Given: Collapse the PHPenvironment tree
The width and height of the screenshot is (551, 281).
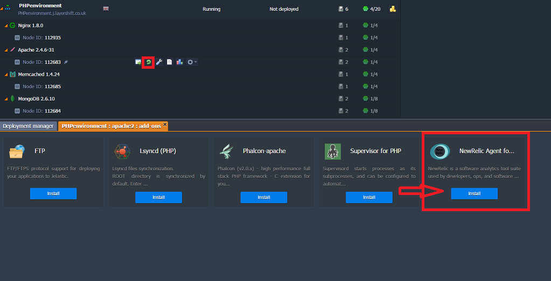Looking at the screenshot, I should (x=2, y=10).
